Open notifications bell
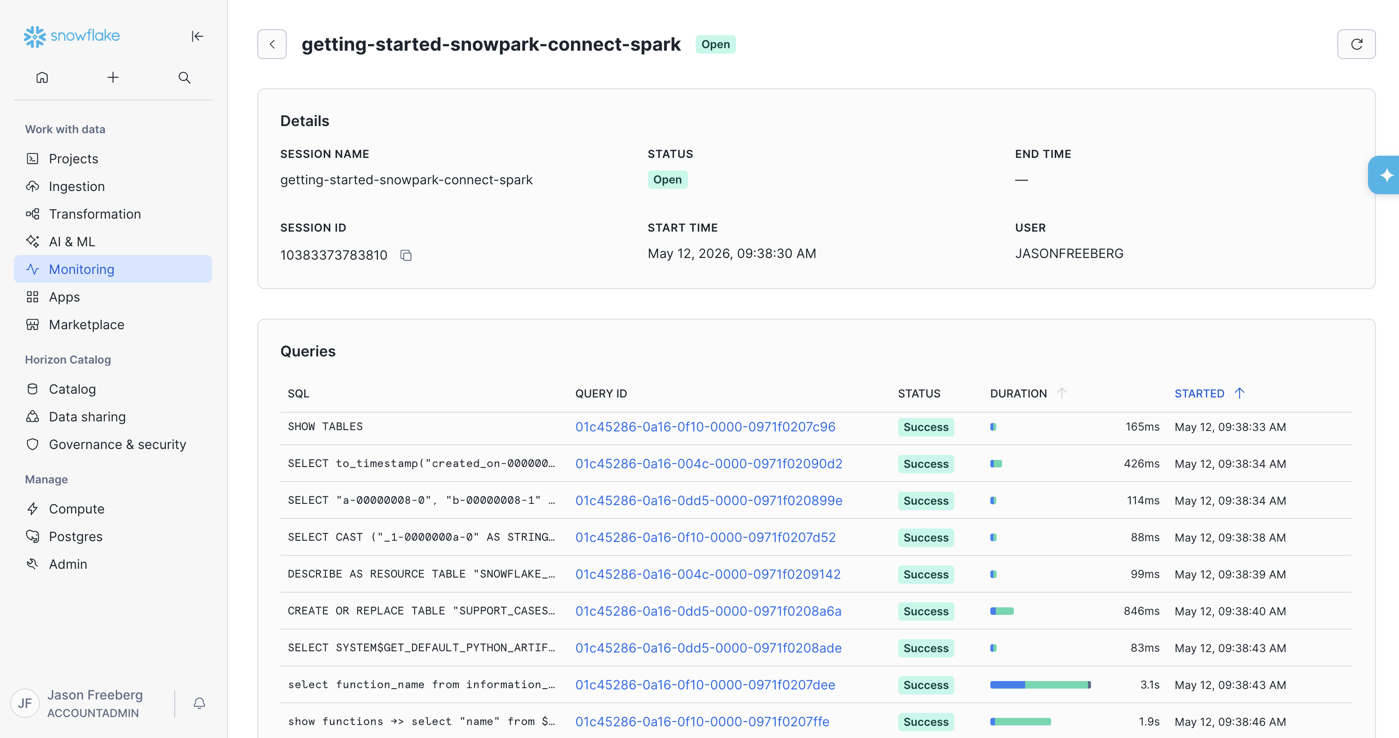Image resolution: width=1399 pixels, height=738 pixels. click(199, 703)
